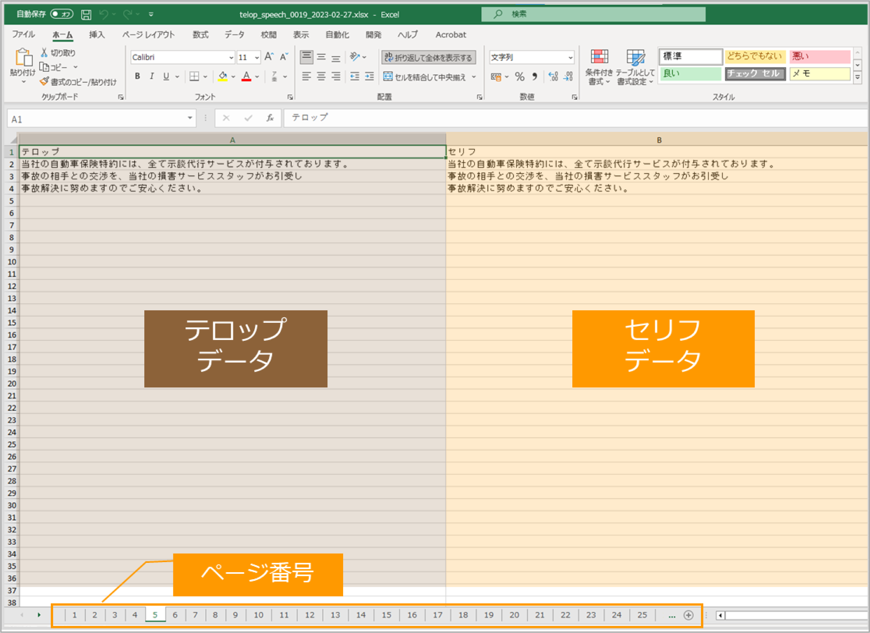Click the middle align icon
Screen dimensions: 870x633
click(x=321, y=57)
